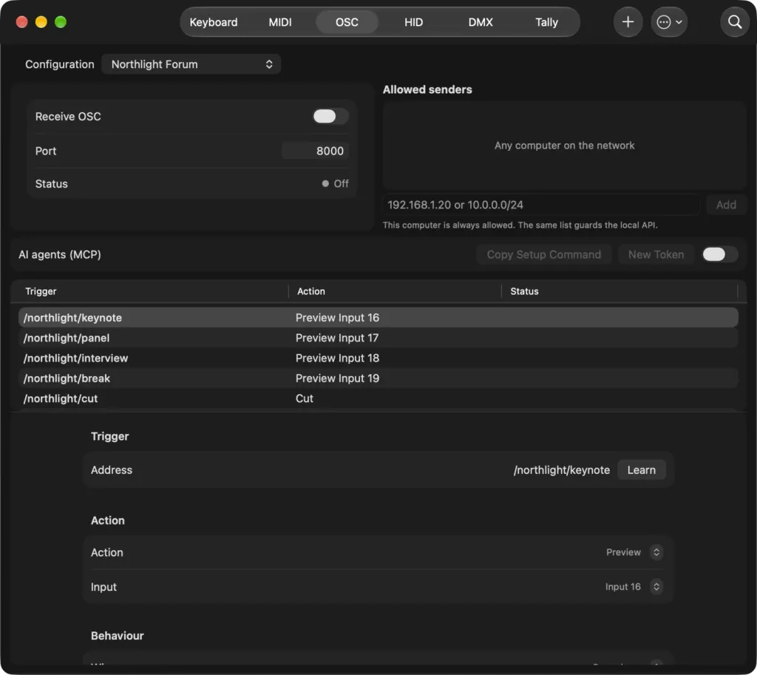Click Copy Setup Command button

point(543,254)
